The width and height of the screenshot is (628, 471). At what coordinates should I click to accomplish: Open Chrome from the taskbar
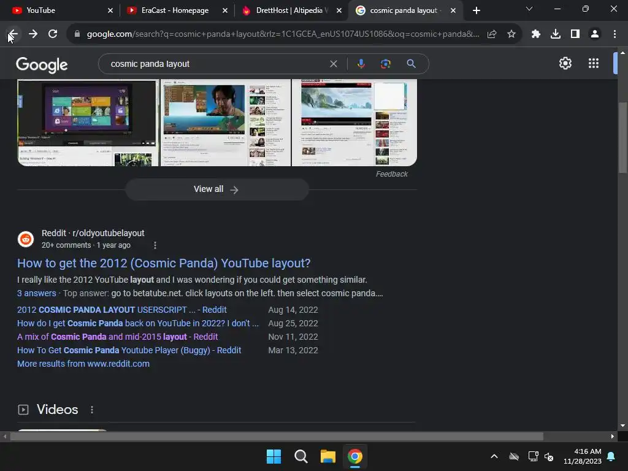coord(355,456)
